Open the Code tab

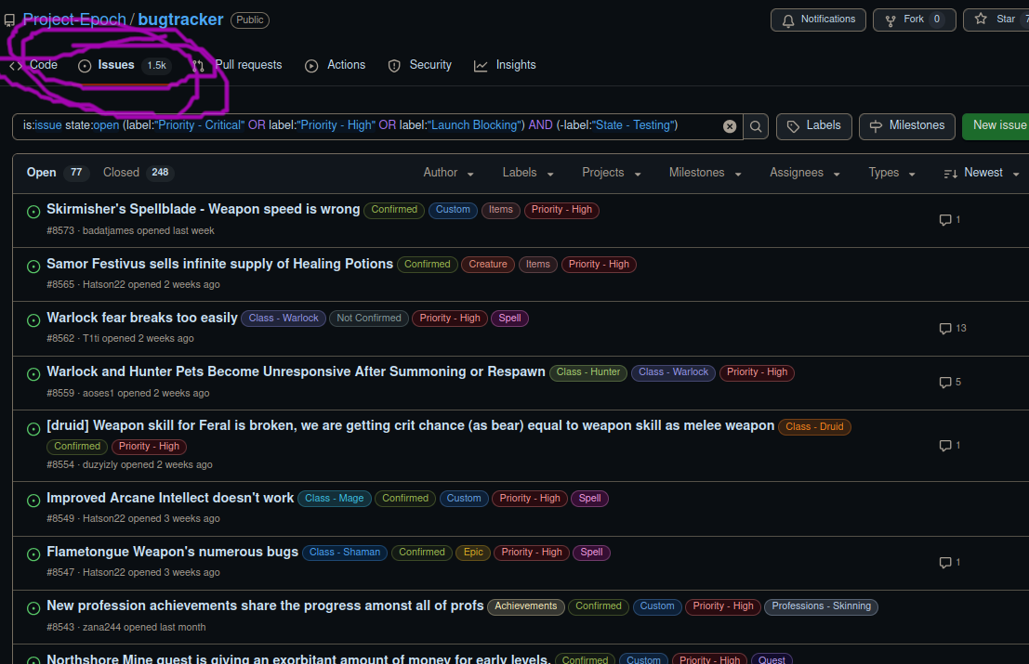[x=33, y=65]
